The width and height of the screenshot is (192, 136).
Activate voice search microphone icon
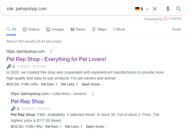168,9
